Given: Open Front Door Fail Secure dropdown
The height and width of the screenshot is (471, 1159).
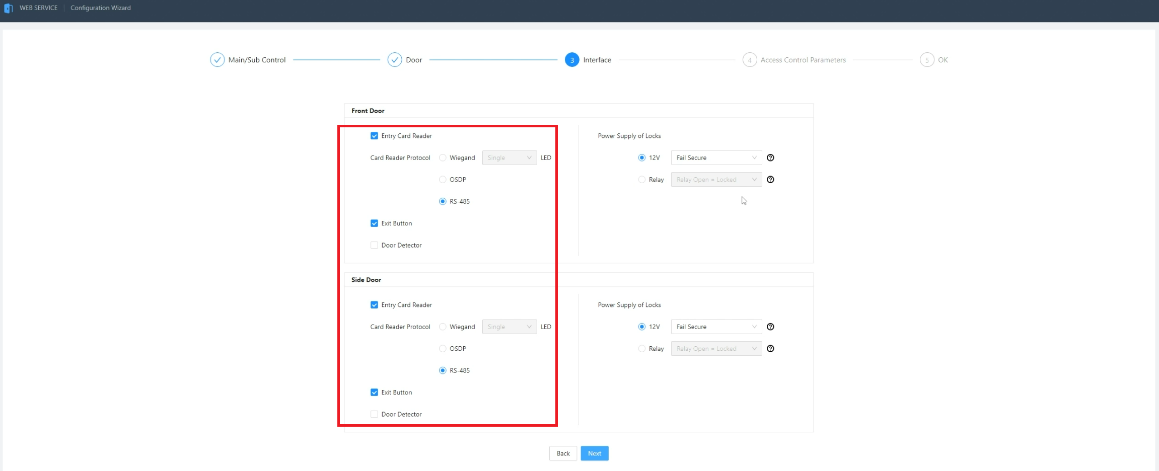Looking at the screenshot, I should point(715,158).
